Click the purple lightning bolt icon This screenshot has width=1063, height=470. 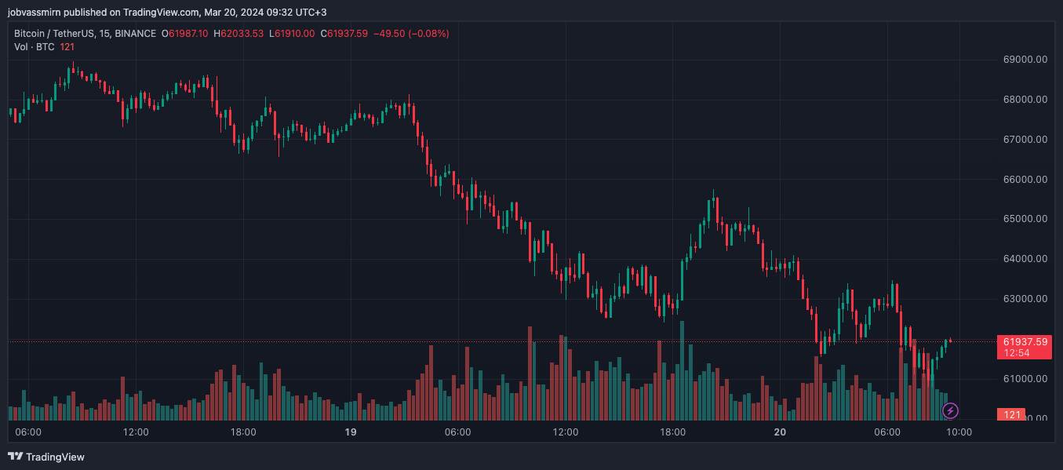click(x=950, y=410)
